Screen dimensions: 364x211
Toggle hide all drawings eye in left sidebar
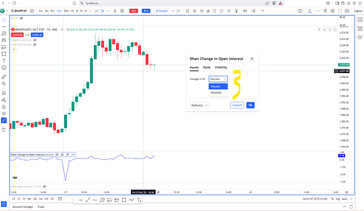[x=4, y=114]
